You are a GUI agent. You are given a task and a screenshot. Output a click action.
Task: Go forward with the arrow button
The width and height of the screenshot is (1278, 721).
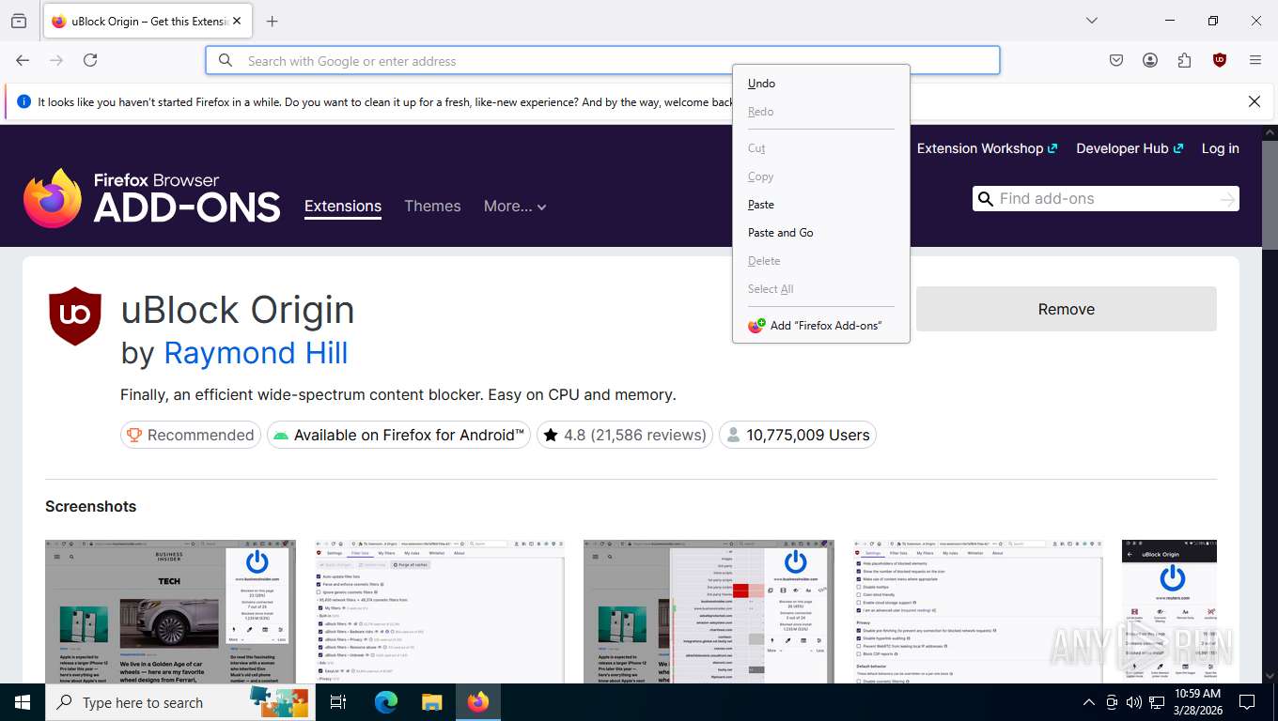pyautogui.click(x=56, y=60)
